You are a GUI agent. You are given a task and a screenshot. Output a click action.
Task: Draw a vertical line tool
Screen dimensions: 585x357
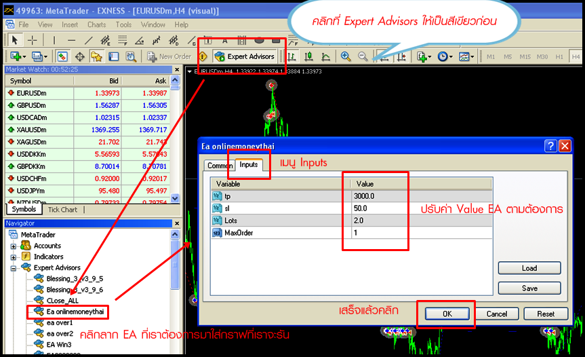[54, 40]
